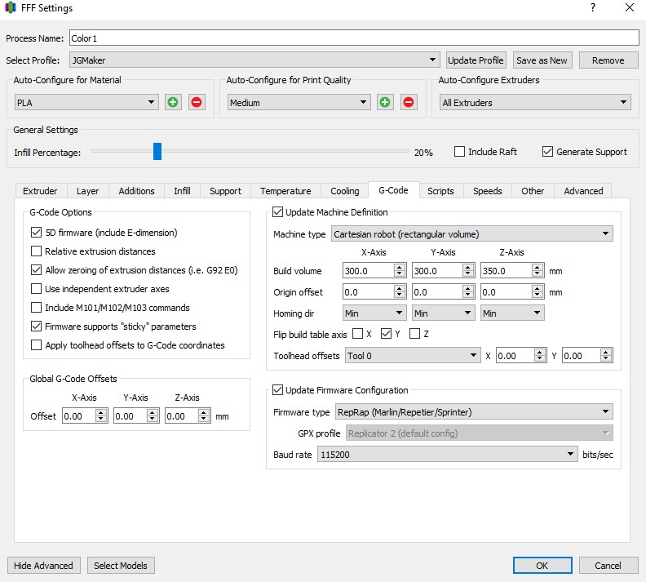646x582 pixels.
Task: Toggle the Include Raft checkbox
Action: point(459,152)
